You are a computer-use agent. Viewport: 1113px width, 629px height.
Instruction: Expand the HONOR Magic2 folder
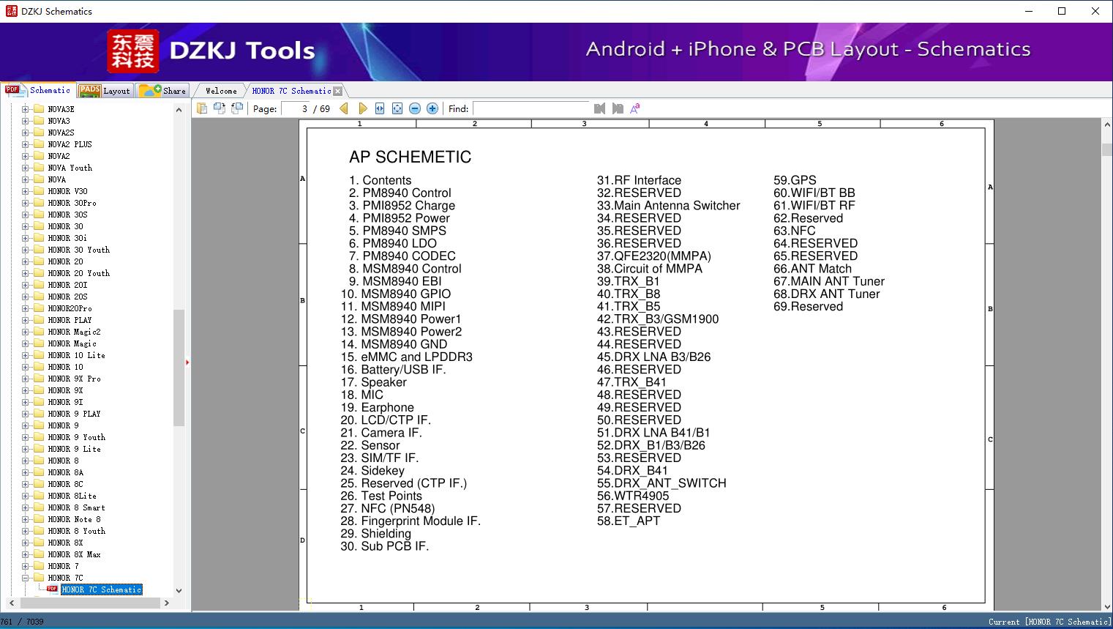[26, 332]
